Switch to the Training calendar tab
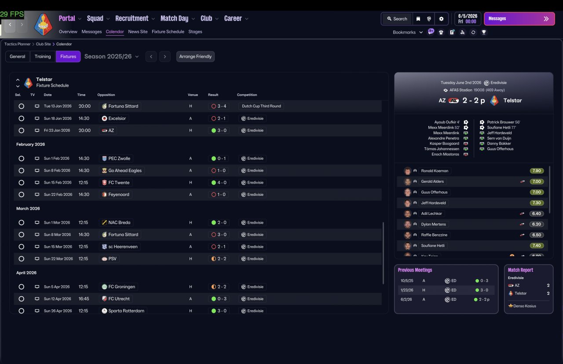 pyautogui.click(x=43, y=56)
